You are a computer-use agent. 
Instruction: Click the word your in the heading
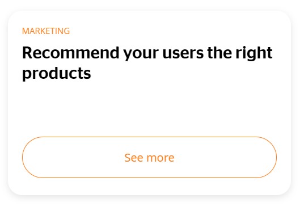pos(141,54)
